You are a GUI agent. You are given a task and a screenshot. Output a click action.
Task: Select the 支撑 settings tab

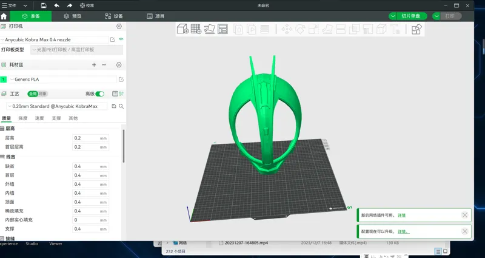(x=56, y=118)
